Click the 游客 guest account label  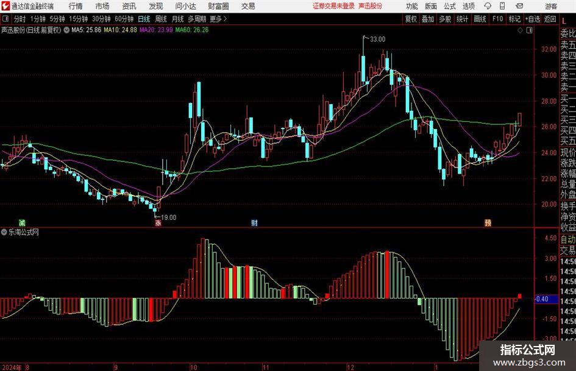[551, 6]
